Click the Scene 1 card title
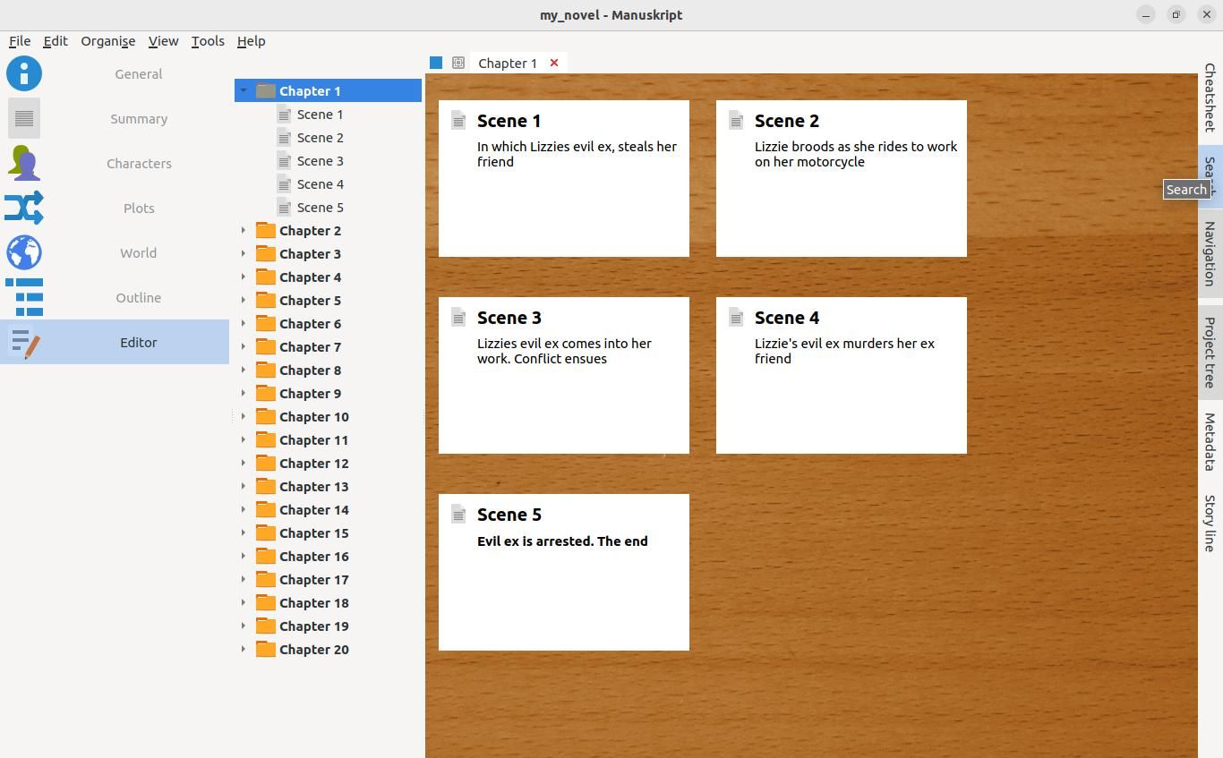 [509, 121]
